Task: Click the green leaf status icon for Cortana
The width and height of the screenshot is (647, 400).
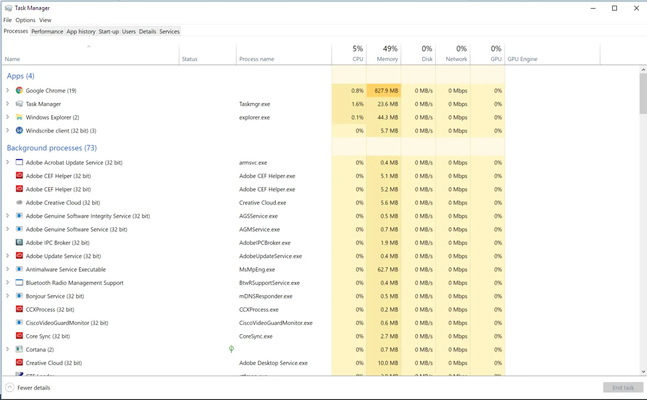Action: (231, 349)
